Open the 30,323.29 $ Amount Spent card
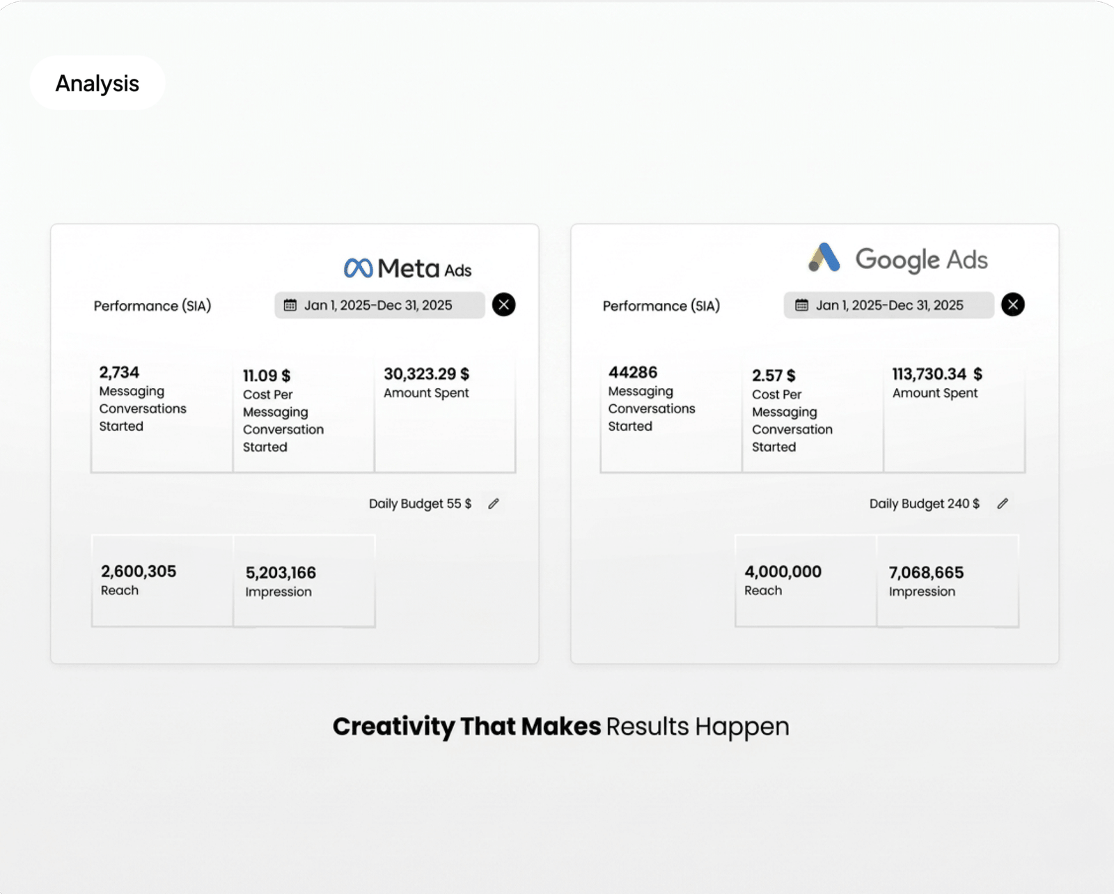The image size is (1114, 894). (445, 411)
